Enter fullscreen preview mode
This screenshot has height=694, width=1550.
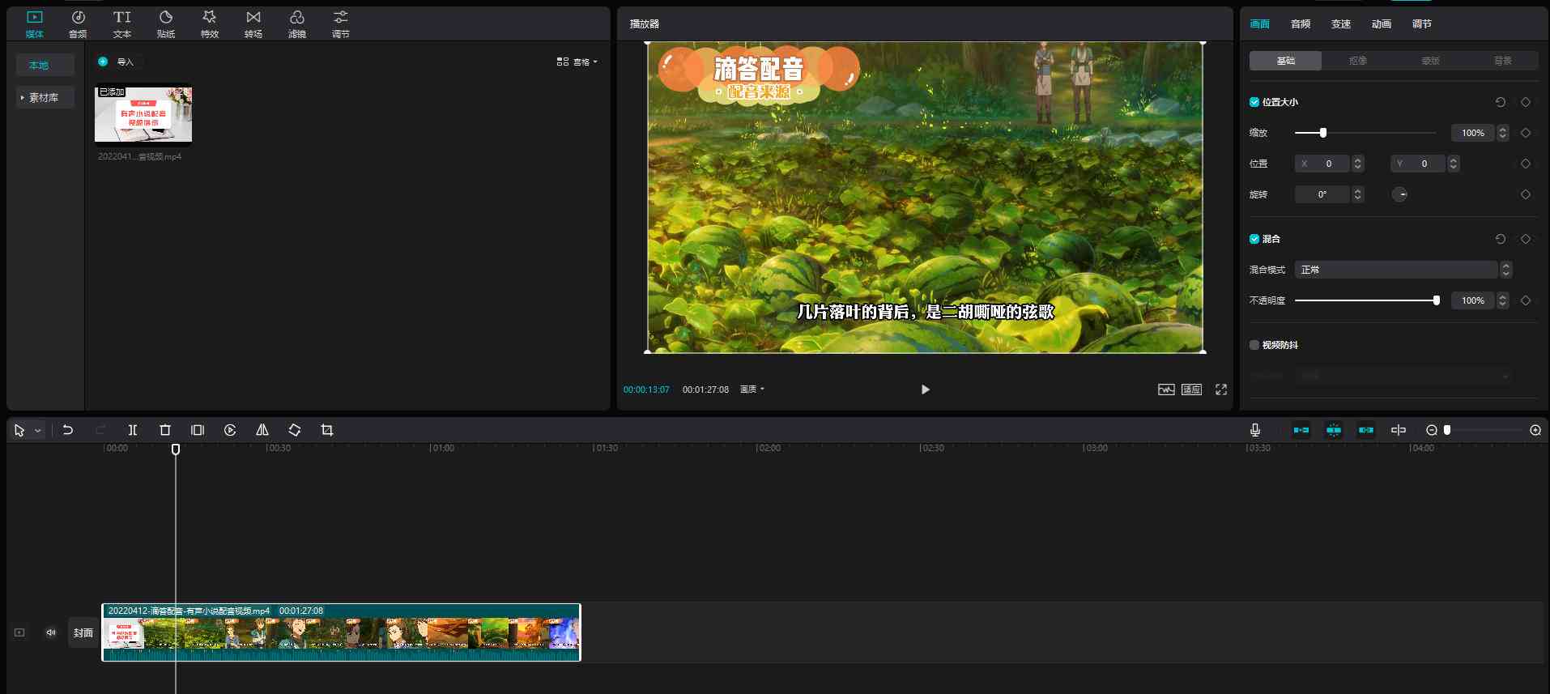coord(1221,390)
